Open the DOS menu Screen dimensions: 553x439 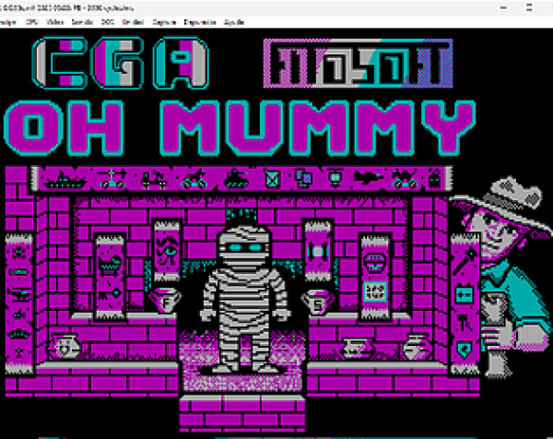tap(108, 22)
